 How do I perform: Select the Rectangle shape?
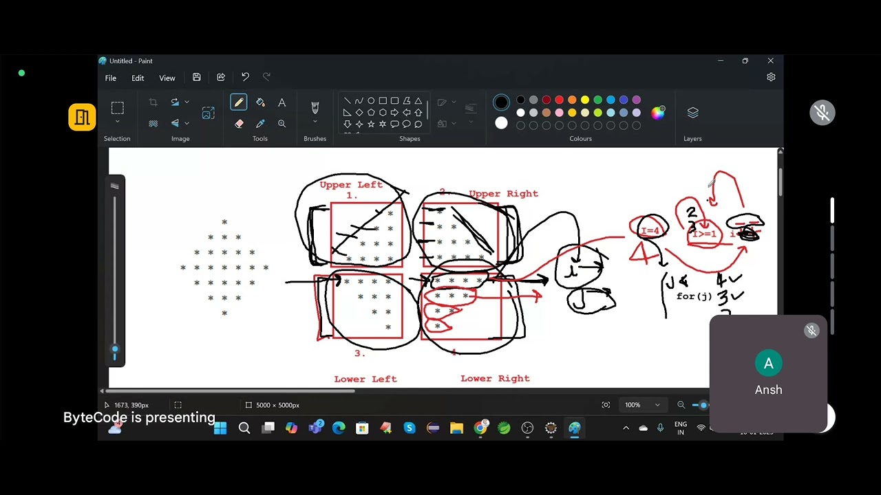(x=383, y=101)
